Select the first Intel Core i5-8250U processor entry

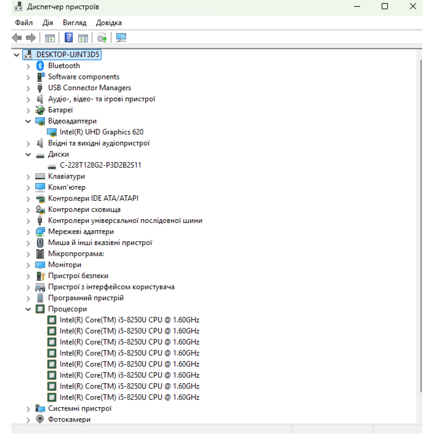click(x=129, y=320)
